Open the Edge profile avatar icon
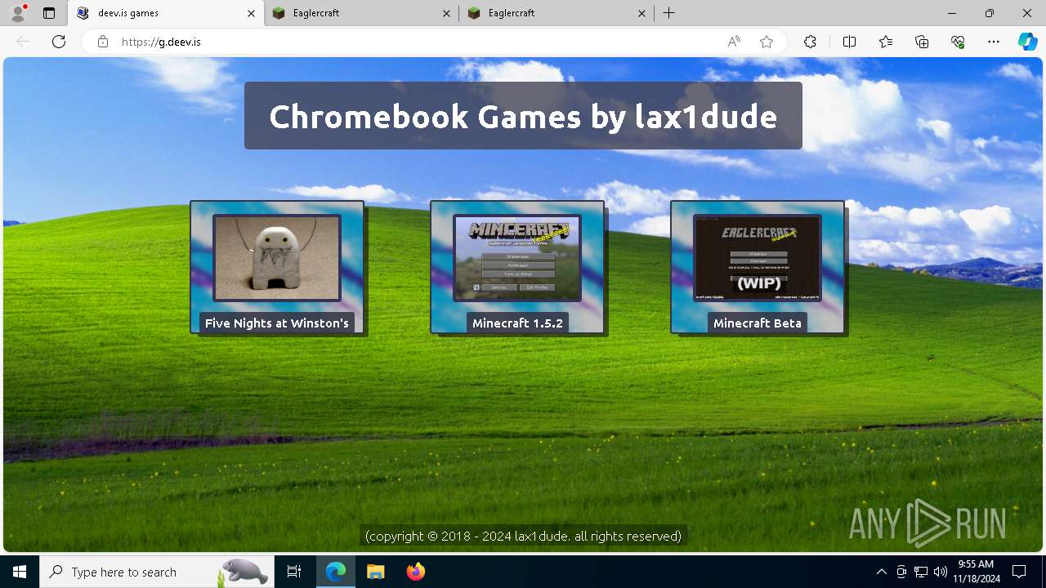 point(18,13)
